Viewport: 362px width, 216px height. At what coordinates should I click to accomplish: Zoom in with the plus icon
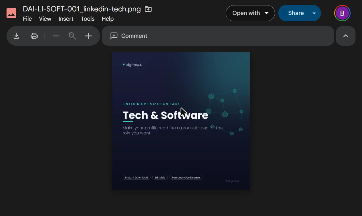tap(89, 36)
